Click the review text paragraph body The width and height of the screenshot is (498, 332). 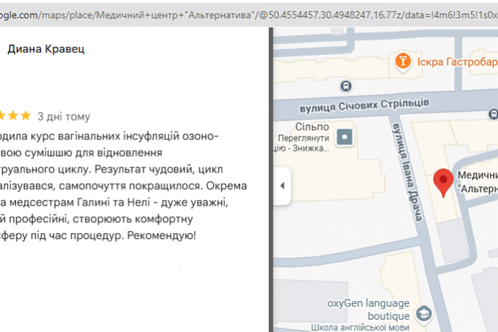(108, 185)
